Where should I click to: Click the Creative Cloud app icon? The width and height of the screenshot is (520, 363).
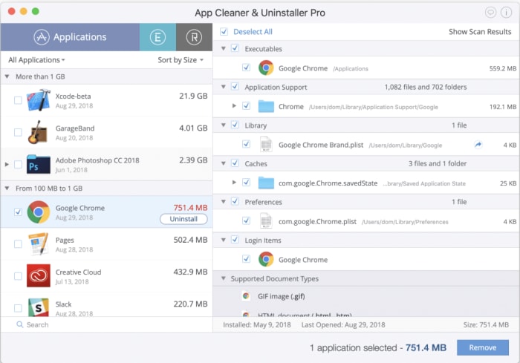[x=38, y=276]
